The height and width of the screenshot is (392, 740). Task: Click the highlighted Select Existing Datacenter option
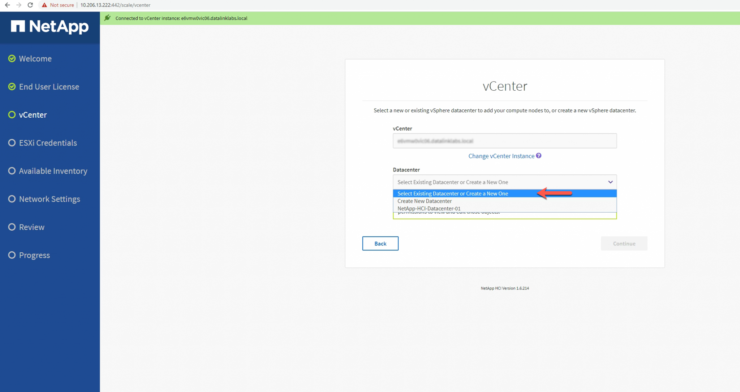pos(452,193)
